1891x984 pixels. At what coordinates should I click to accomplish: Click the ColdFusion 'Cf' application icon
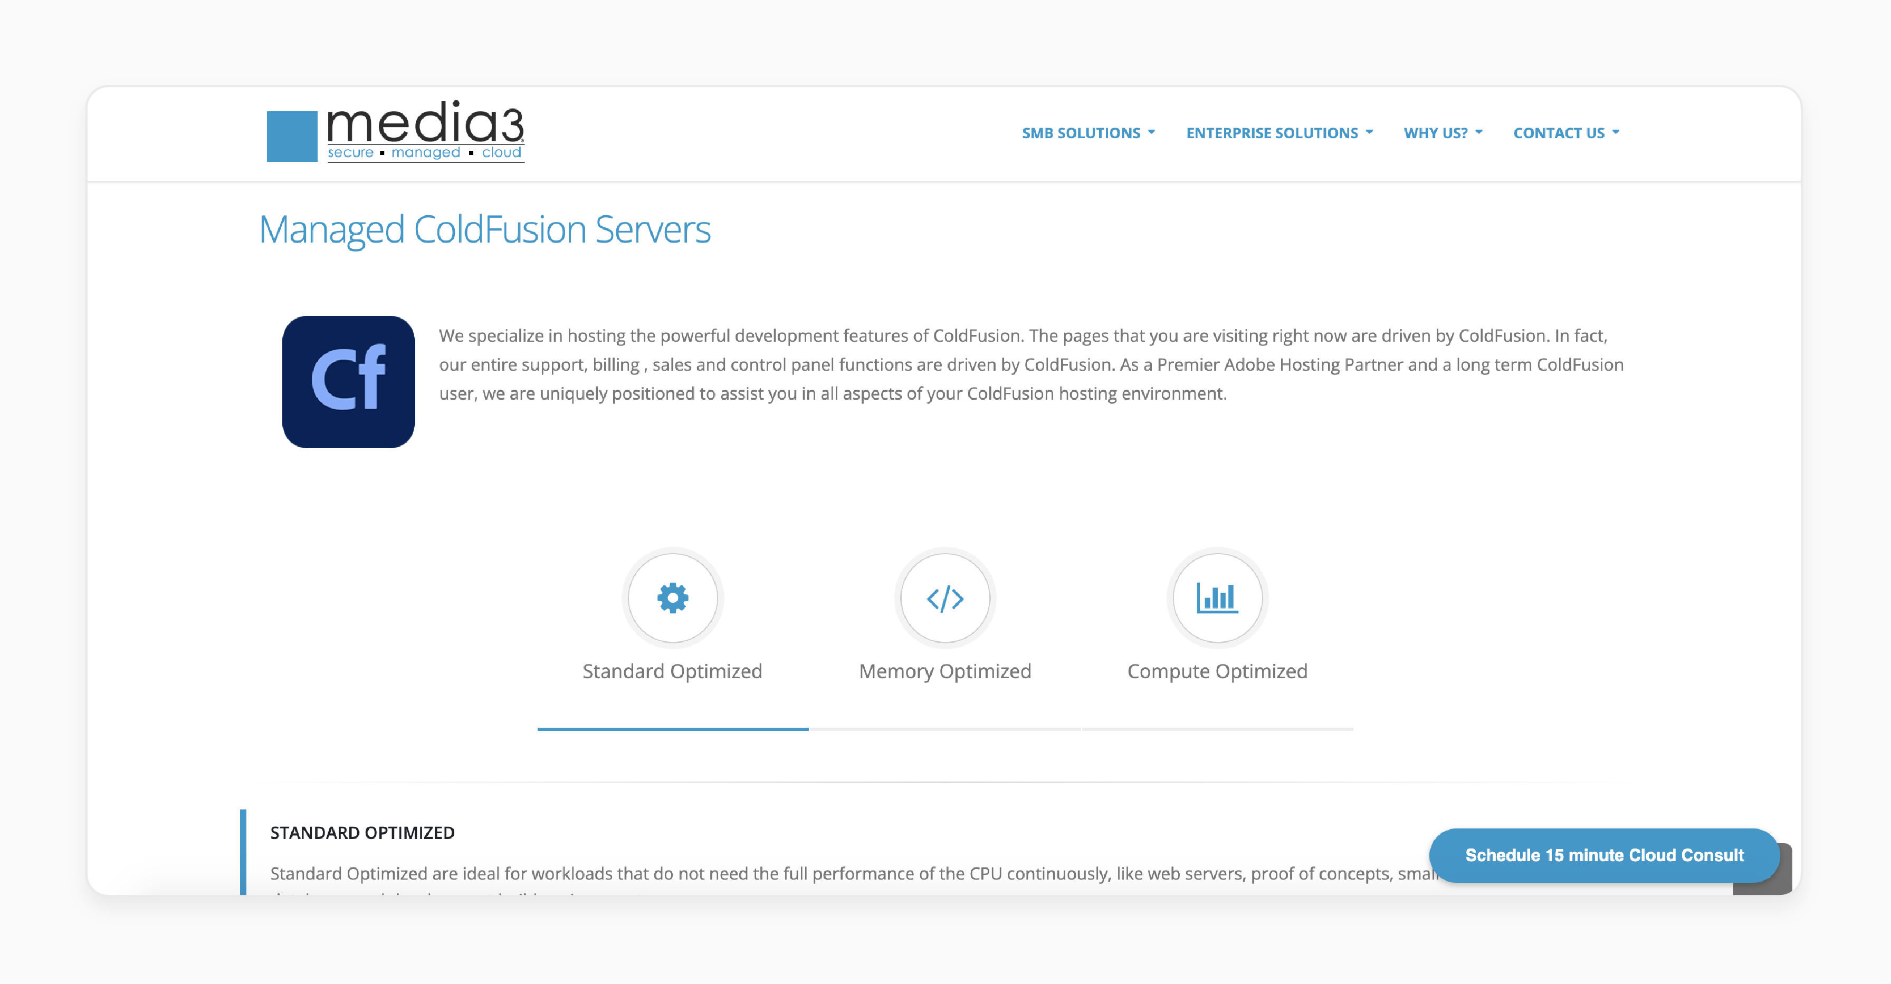[349, 380]
